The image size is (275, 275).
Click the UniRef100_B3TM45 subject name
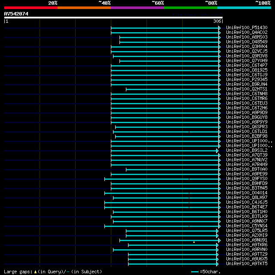point(247,188)
